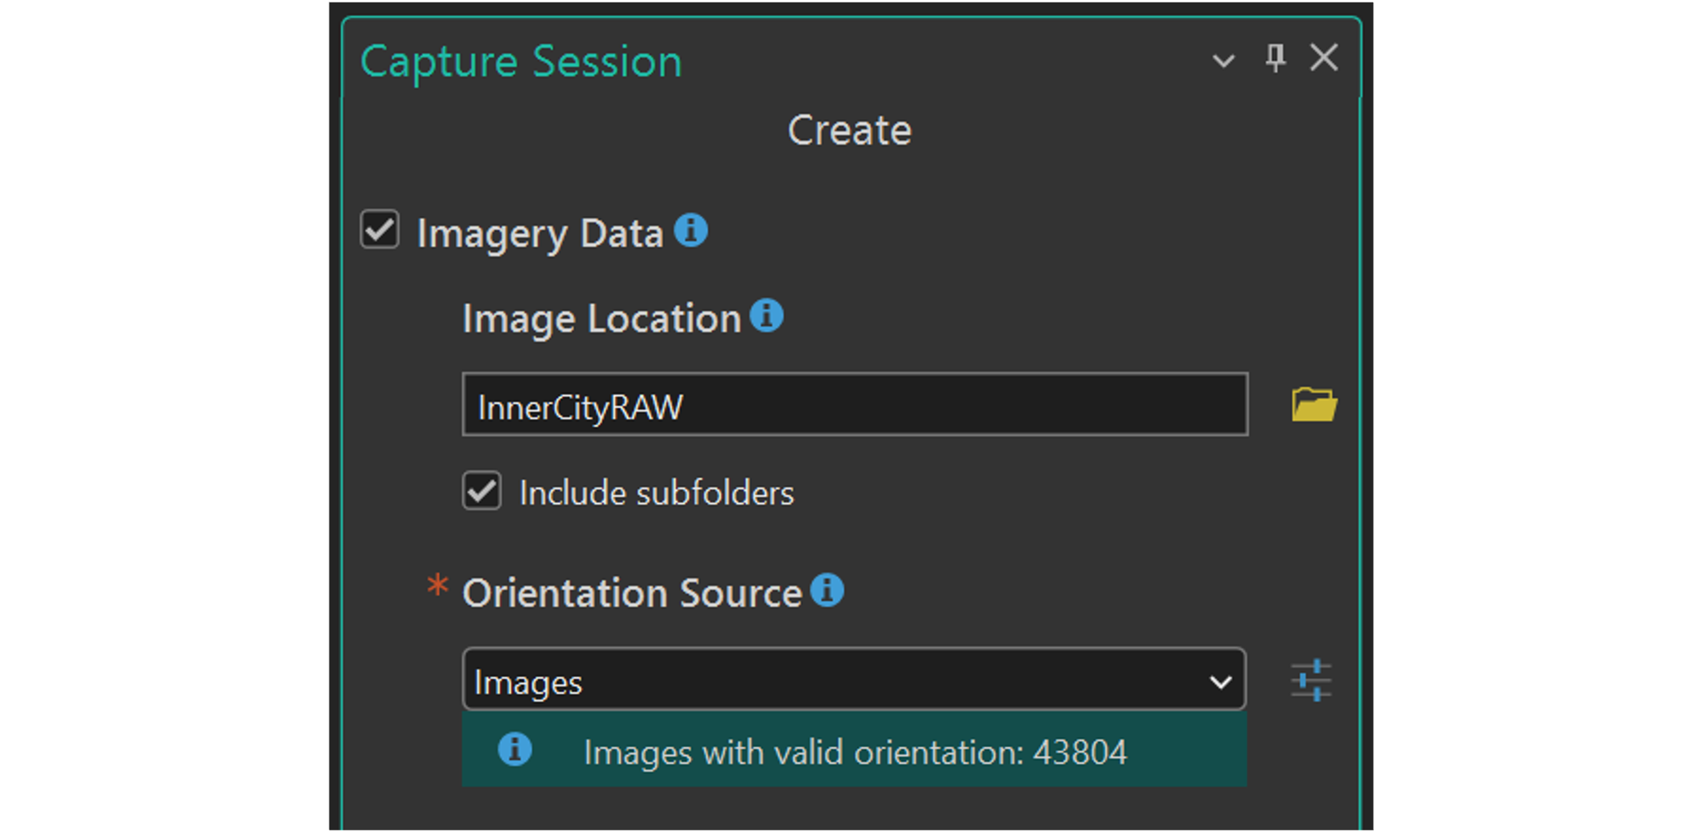The width and height of the screenshot is (1705, 832).
Task: Open the Image Location folder browse icon
Action: 1313,403
